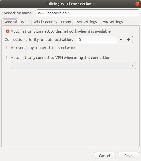Click the Connection priority for auto-activation label
The image size is (141, 161).
[x=39, y=40]
